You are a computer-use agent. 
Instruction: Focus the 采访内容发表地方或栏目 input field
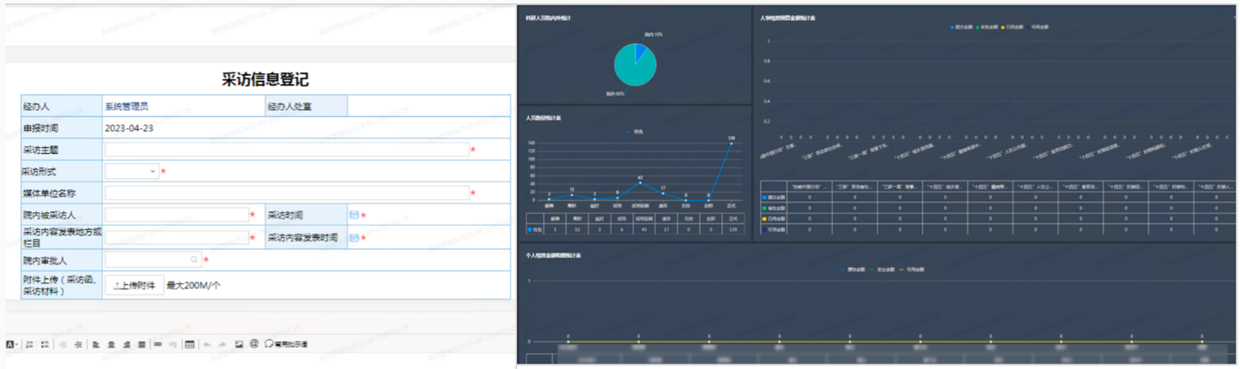[x=177, y=238]
